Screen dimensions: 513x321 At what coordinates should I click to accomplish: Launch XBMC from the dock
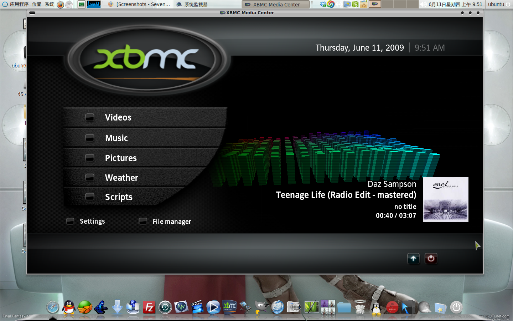click(x=230, y=307)
